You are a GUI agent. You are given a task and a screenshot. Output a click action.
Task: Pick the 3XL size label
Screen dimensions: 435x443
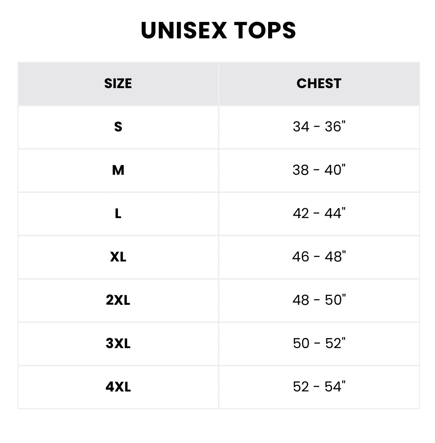coord(118,344)
